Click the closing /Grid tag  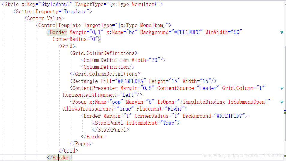pos(68,151)
